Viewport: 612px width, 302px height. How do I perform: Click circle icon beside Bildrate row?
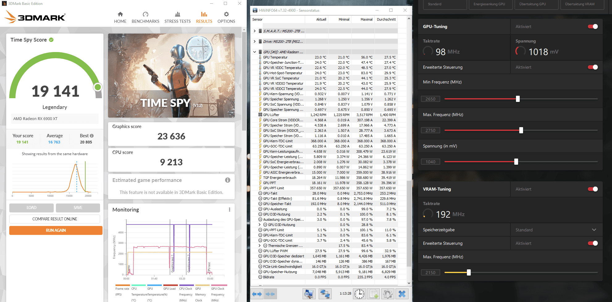[x=260, y=277]
